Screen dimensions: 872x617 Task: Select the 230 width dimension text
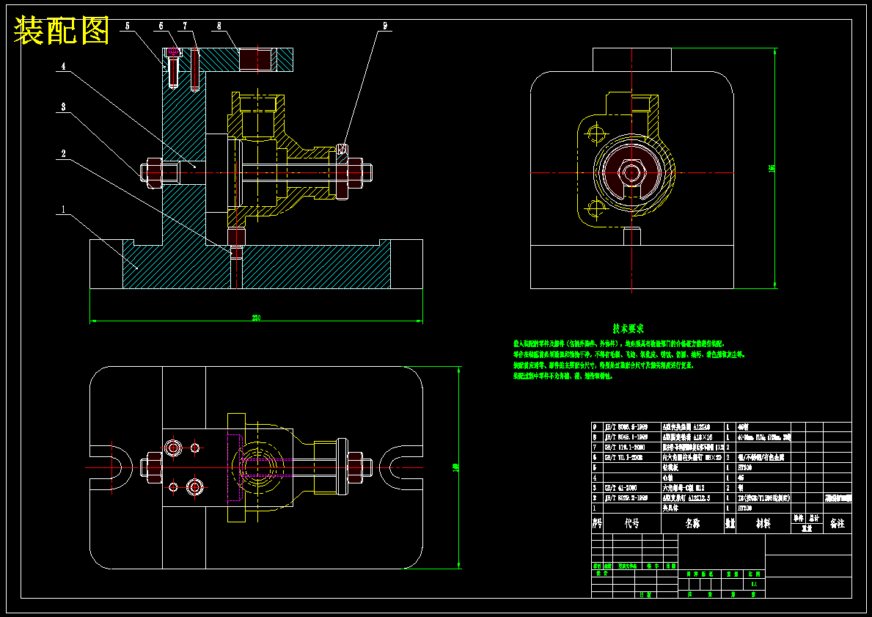tap(256, 318)
